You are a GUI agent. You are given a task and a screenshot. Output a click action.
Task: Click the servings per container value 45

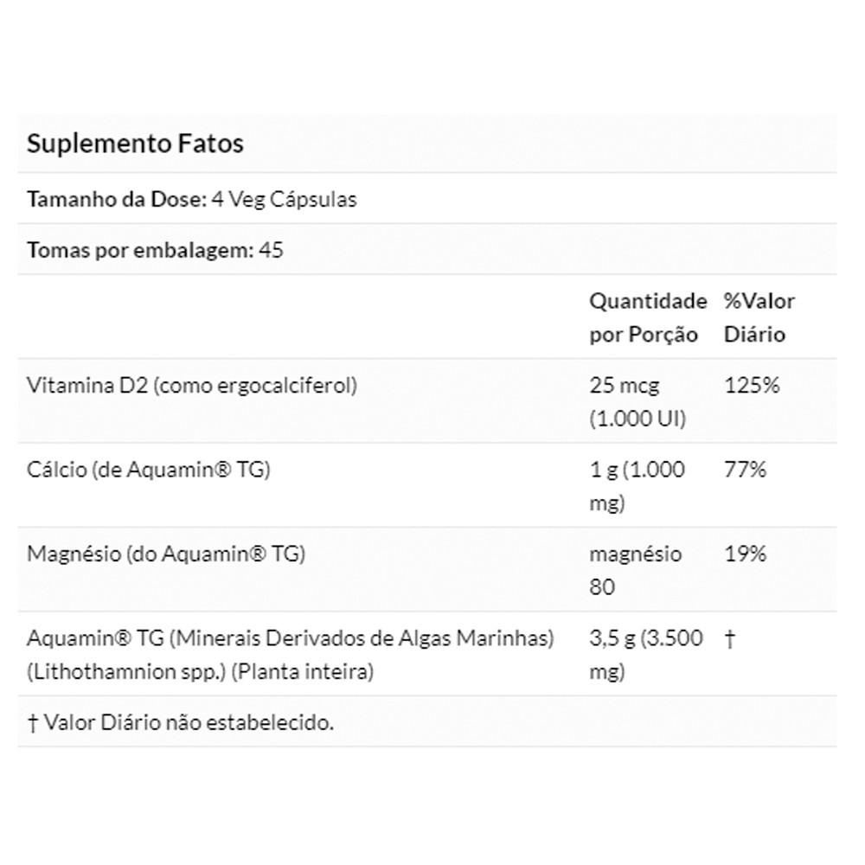(271, 251)
